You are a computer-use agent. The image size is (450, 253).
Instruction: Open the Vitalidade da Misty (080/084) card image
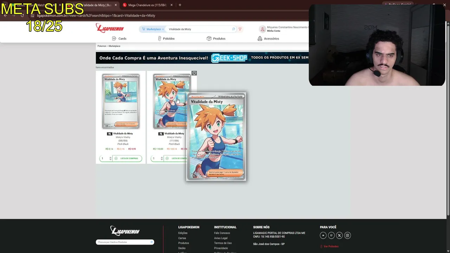click(x=121, y=101)
